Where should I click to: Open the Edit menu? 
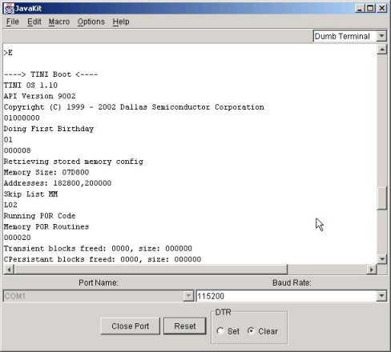(34, 22)
